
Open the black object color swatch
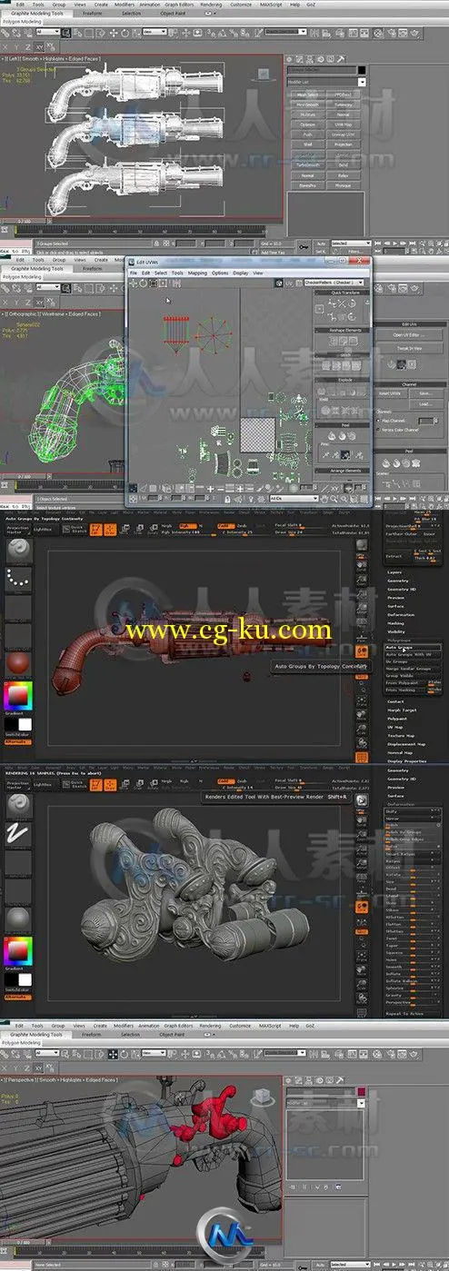coord(362,70)
